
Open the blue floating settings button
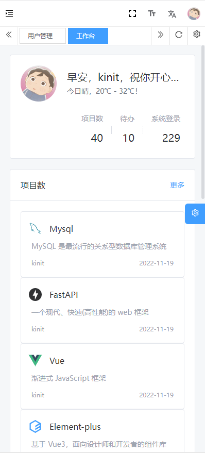point(195,213)
